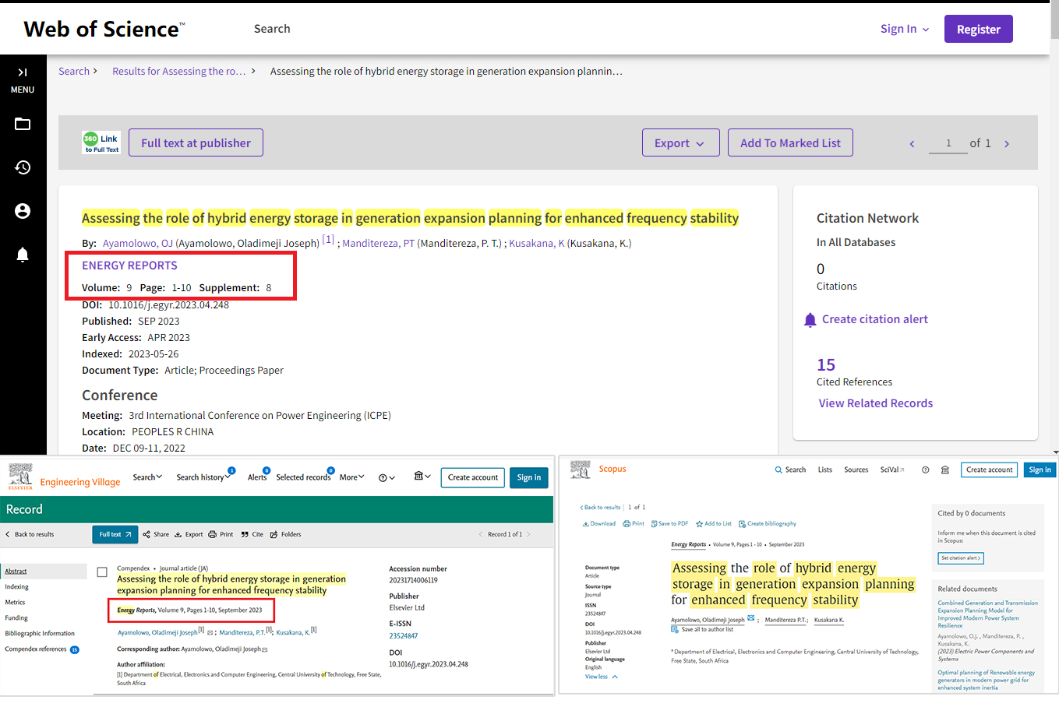This screenshot has width=1059, height=707.
Task: Click Print in Scopus record toolbar
Action: click(634, 523)
